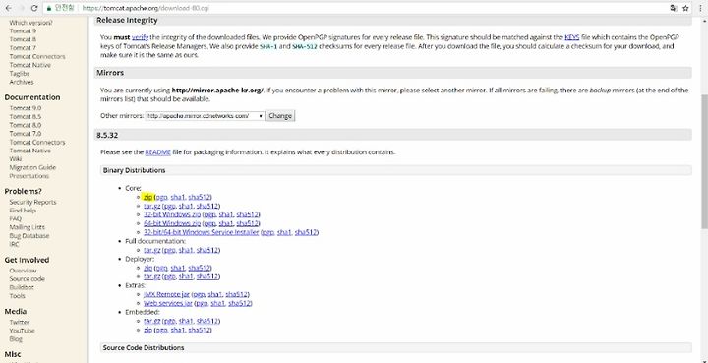Open sha512 link for 64-bit Windows zip
Screen dimensions: 708x363
coord(248,223)
